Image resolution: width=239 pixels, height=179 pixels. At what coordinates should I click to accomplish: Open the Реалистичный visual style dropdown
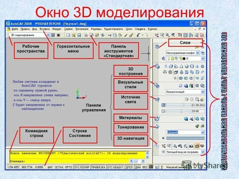[203, 92]
